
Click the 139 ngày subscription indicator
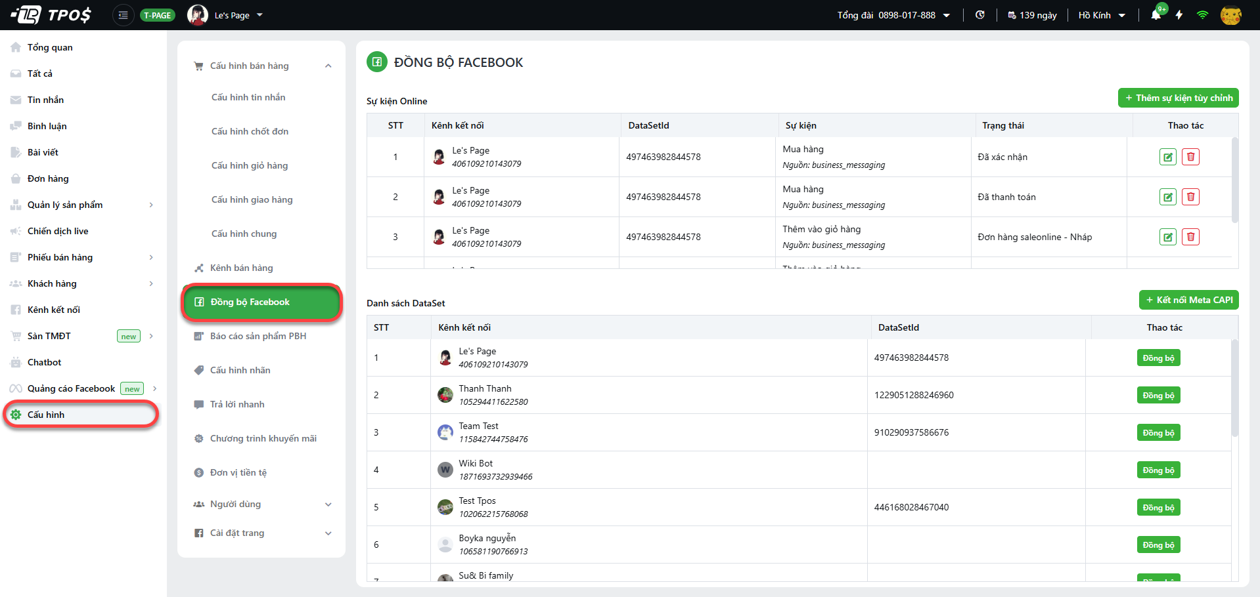[x=1032, y=15]
